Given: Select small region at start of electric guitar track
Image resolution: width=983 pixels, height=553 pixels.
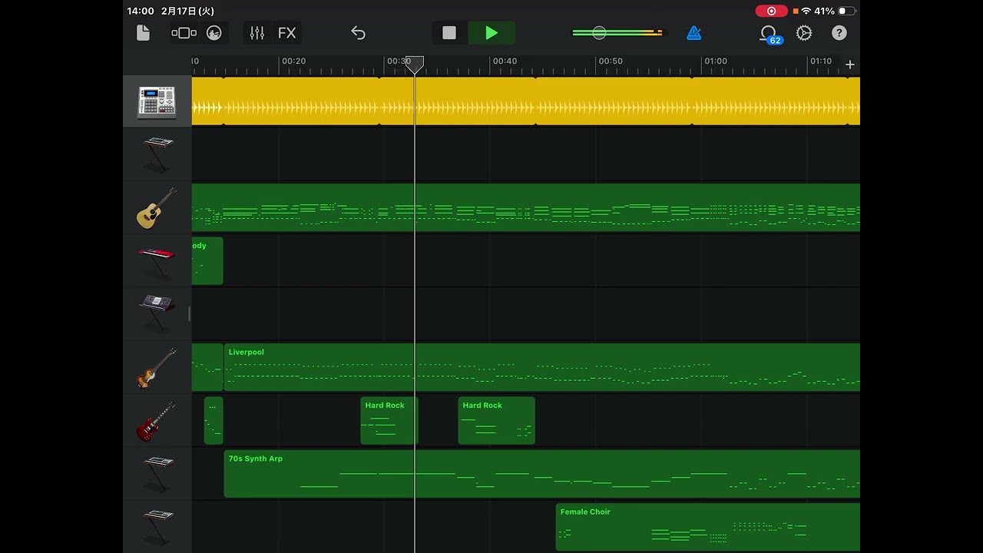Looking at the screenshot, I should (x=213, y=421).
